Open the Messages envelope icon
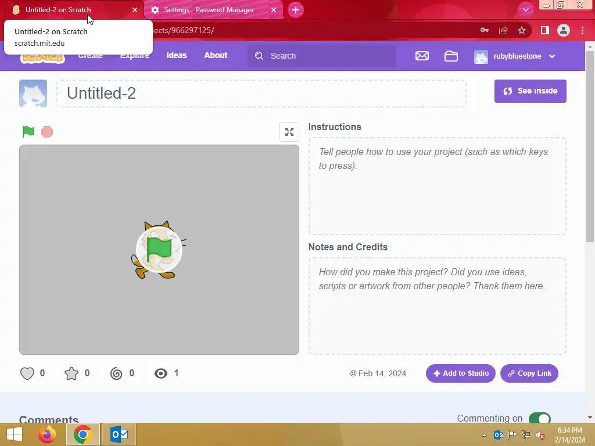 tap(422, 56)
